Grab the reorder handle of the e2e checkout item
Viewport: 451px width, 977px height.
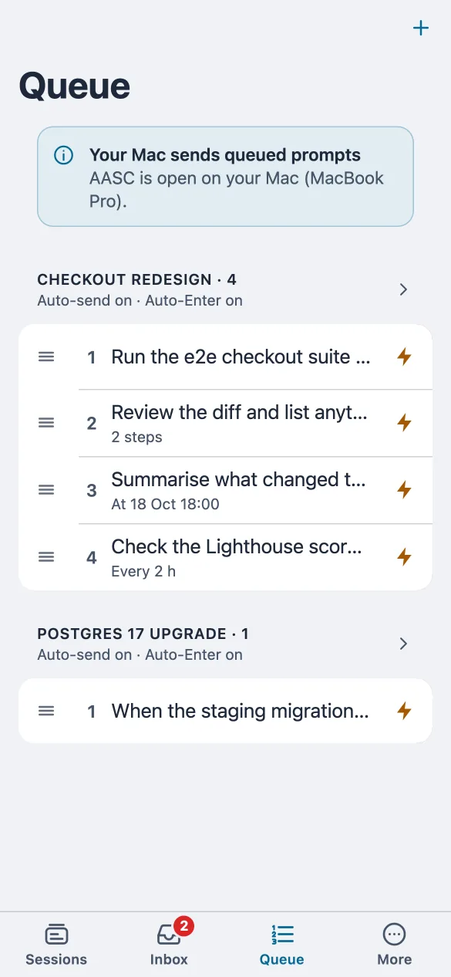(46, 357)
